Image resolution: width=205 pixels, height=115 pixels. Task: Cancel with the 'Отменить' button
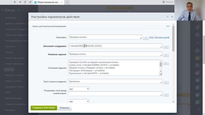[x=65, y=108]
